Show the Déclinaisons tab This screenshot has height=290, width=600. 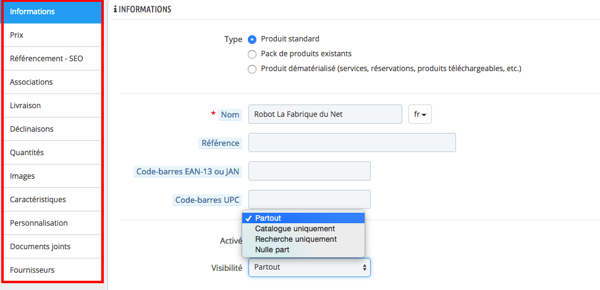52,129
